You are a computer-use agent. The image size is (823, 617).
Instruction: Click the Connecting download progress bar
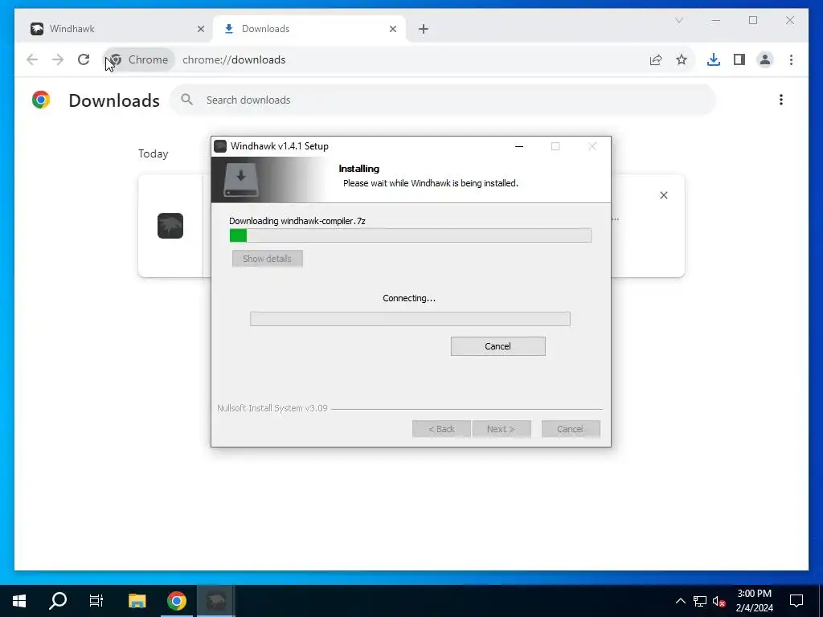(410, 319)
